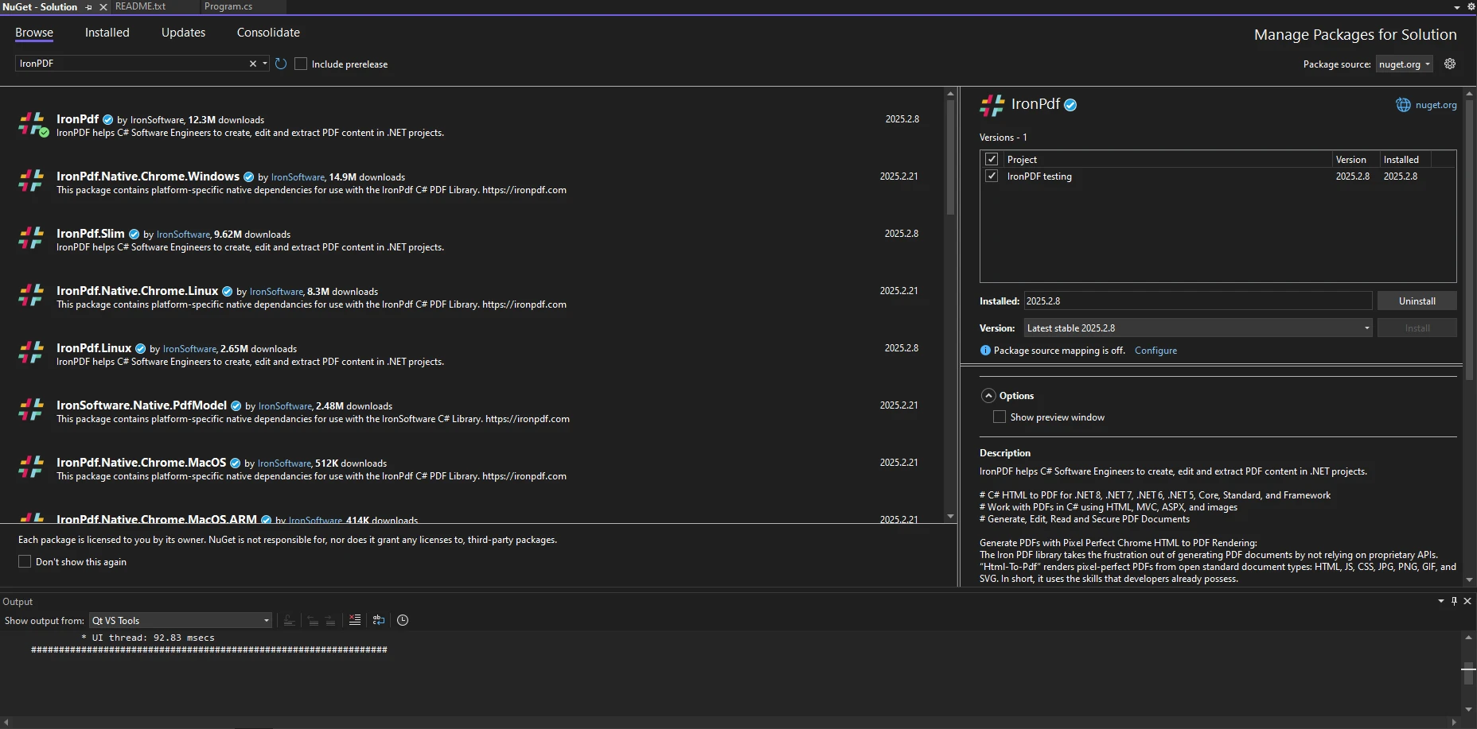1477x729 pixels.
Task: Collapse the Options section chevron
Action: pos(988,396)
